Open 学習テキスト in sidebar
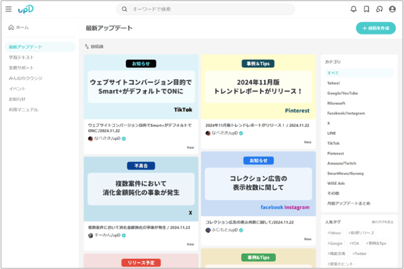The width and height of the screenshot is (404, 269). 22,57
